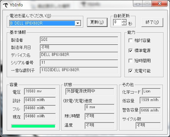Click the 製造者 label

[17, 40]
